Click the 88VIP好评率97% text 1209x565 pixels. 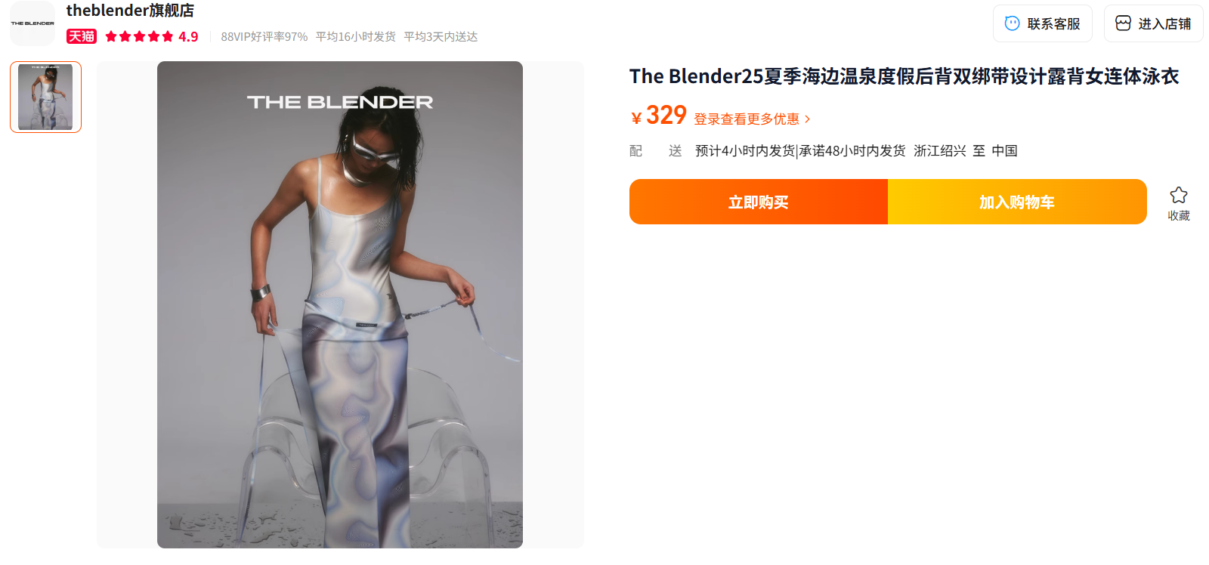click(264, 37)
